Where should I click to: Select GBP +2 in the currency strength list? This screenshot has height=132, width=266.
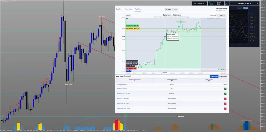(x=253, y=24)
